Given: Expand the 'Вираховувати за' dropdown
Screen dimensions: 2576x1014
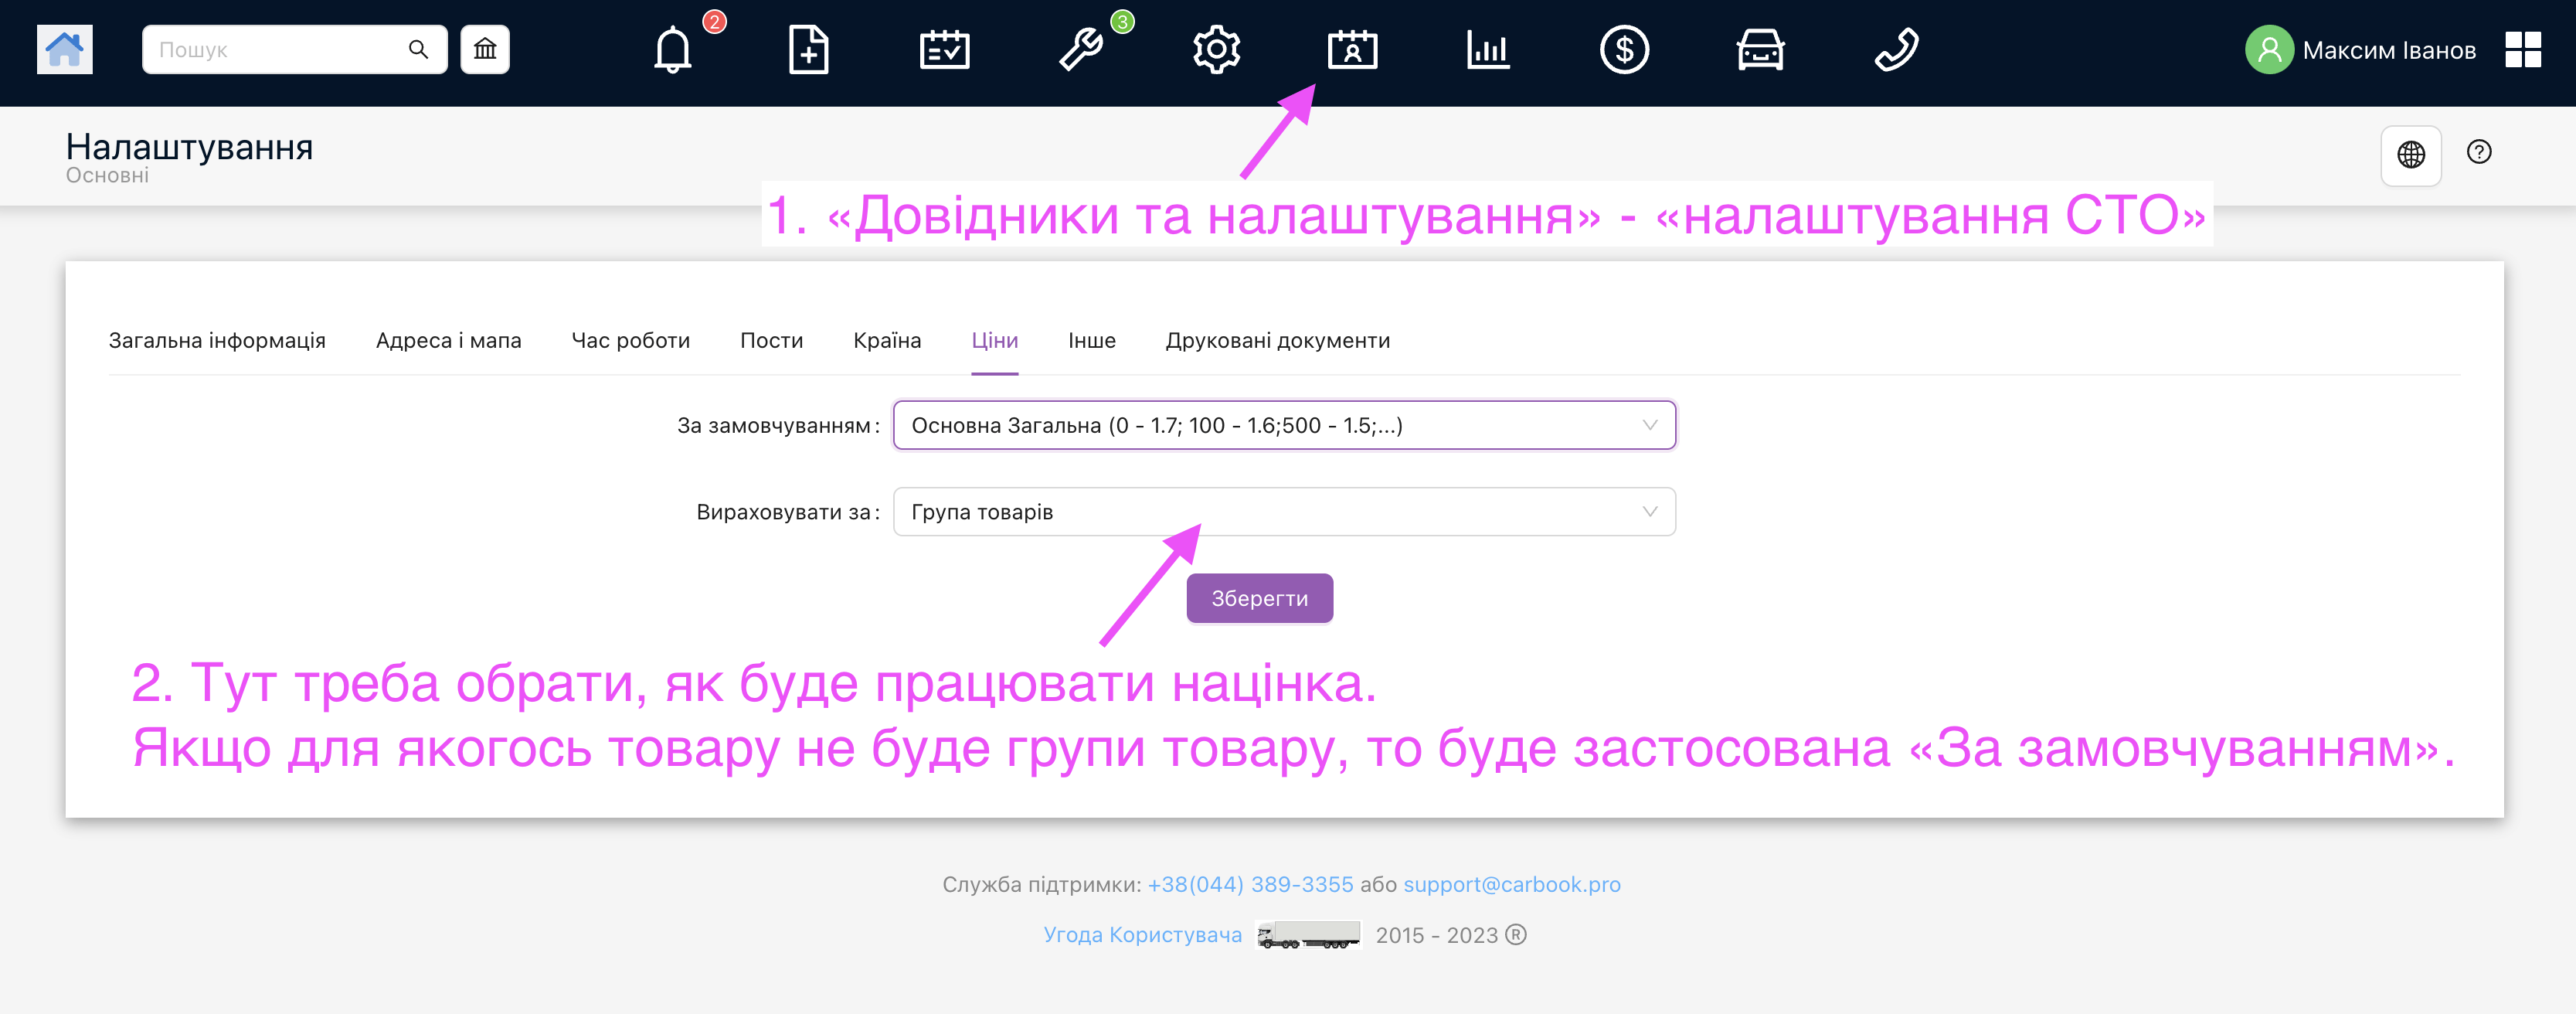Looking at the screenshot, I should click(x=1283, y=512).
